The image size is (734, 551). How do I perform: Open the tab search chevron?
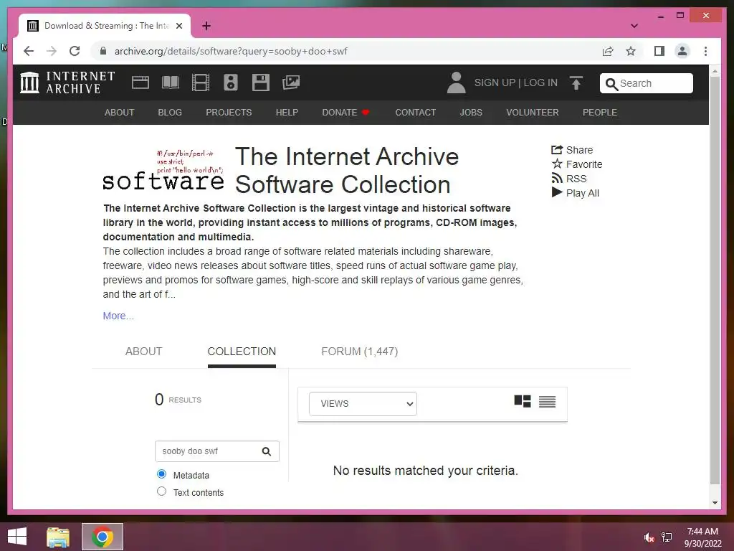click(x=634, y=26)
